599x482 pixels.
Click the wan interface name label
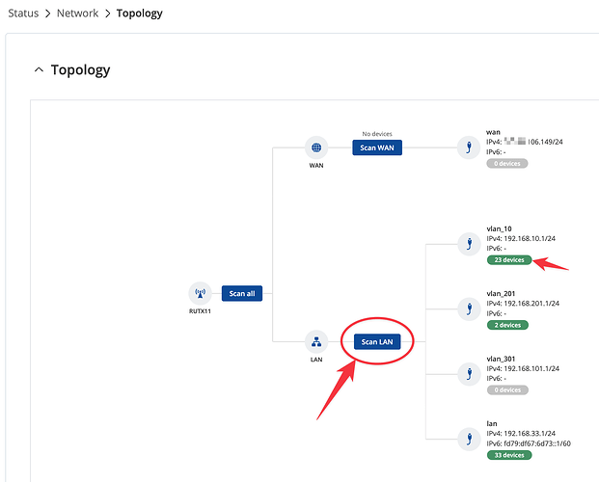493,132
